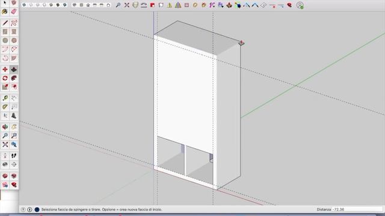Click the highlighted Push/Pull tool
The width and height of the screenshot is (385, 216).
[x=14, y=70]
